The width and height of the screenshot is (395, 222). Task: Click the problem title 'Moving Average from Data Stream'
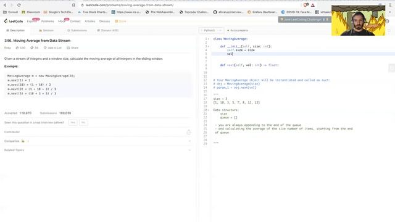pos(42,41)
